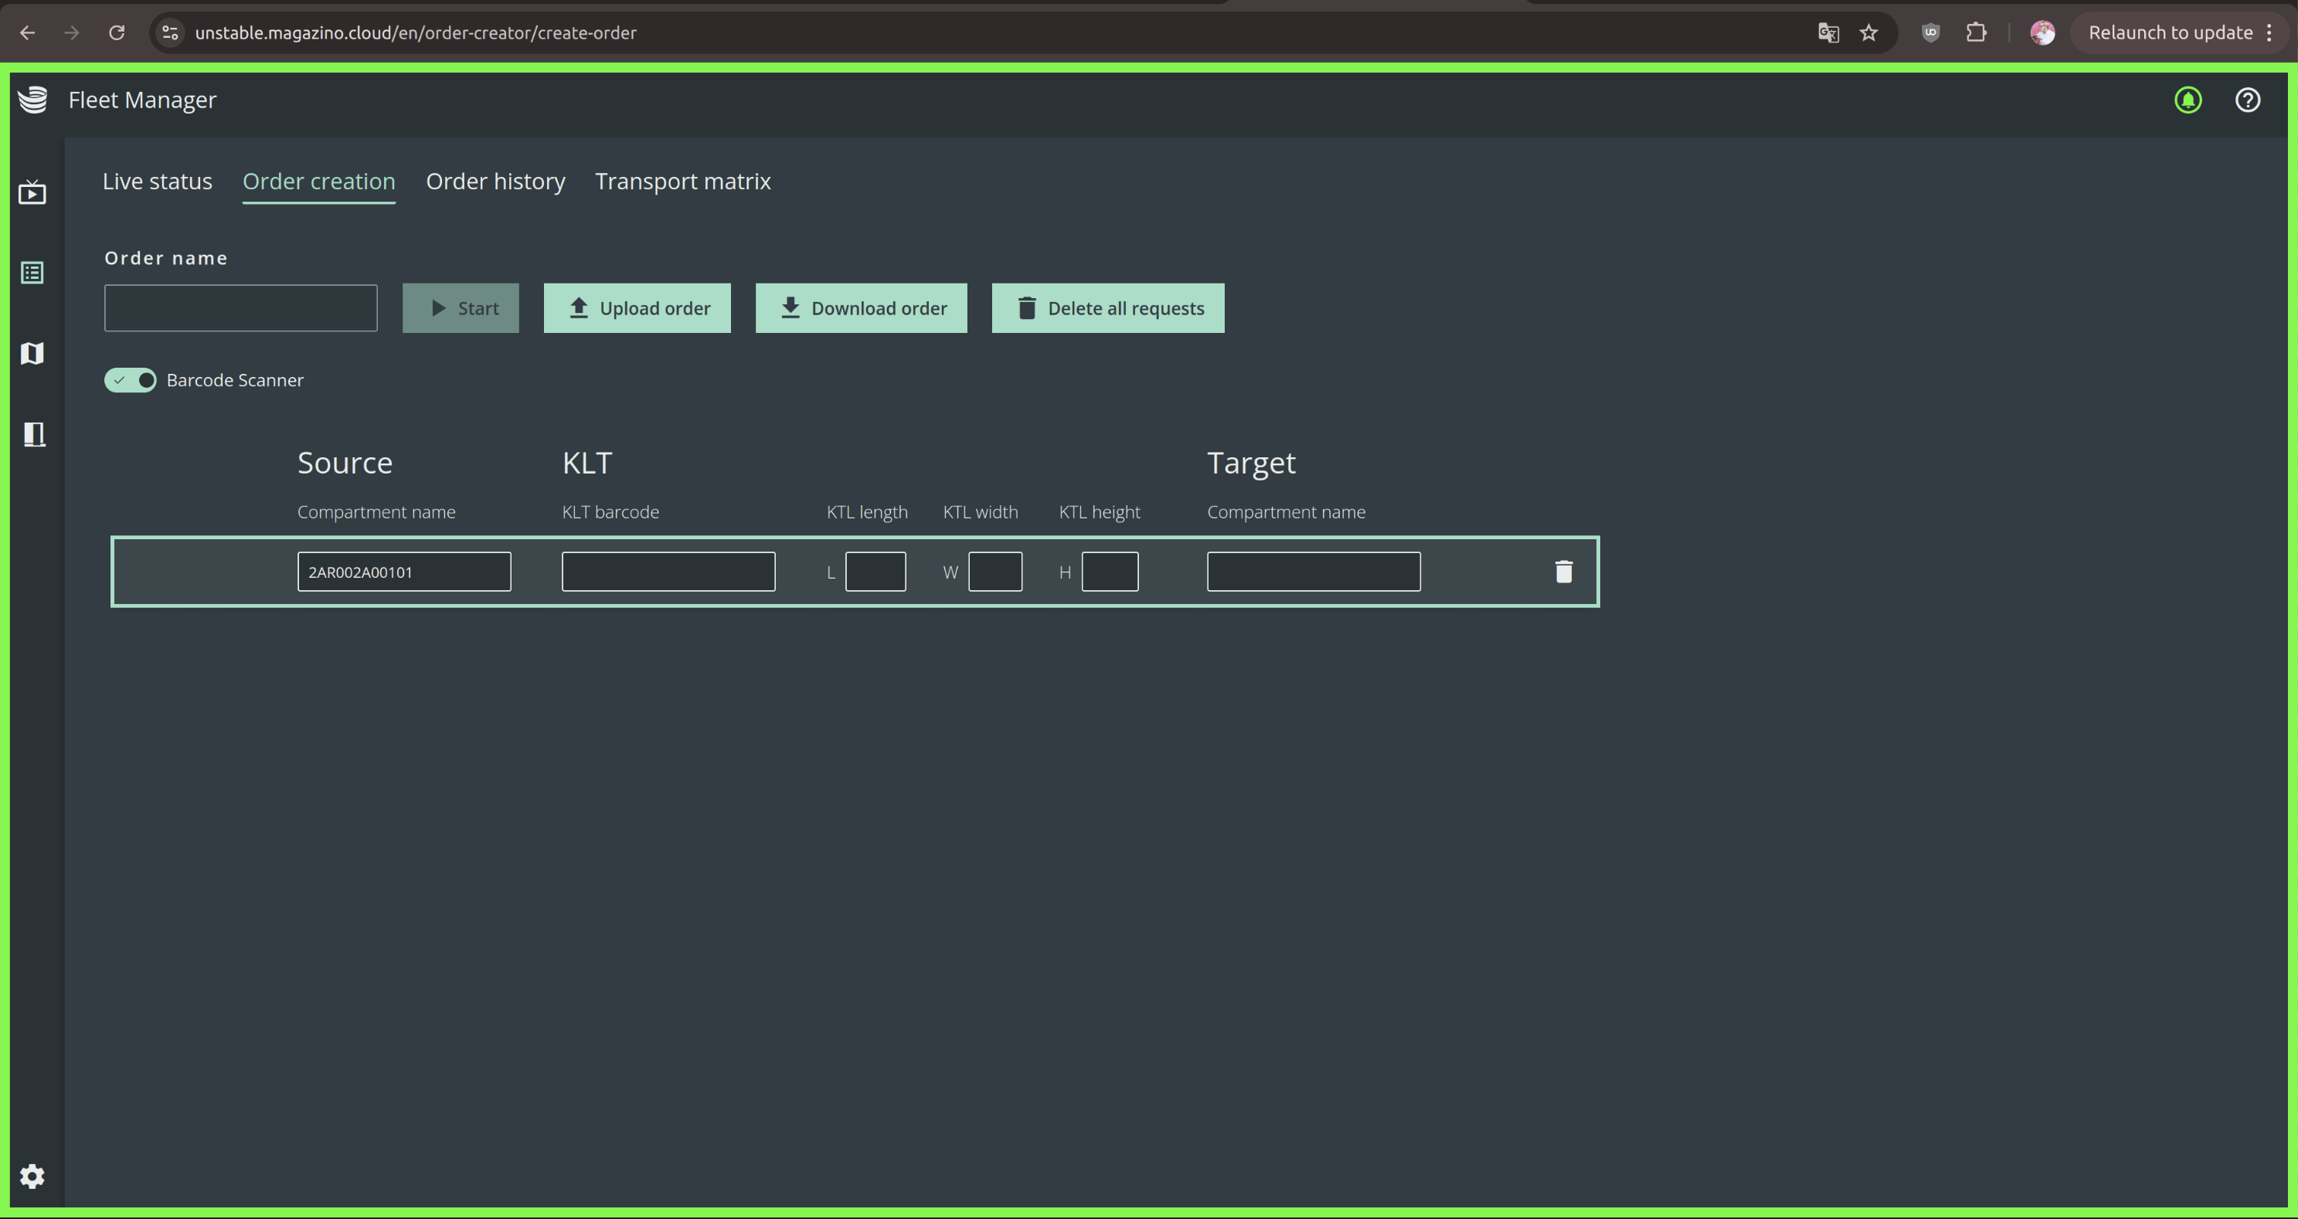
Task: Click the translate page icon
Action: coord(1828,33)
